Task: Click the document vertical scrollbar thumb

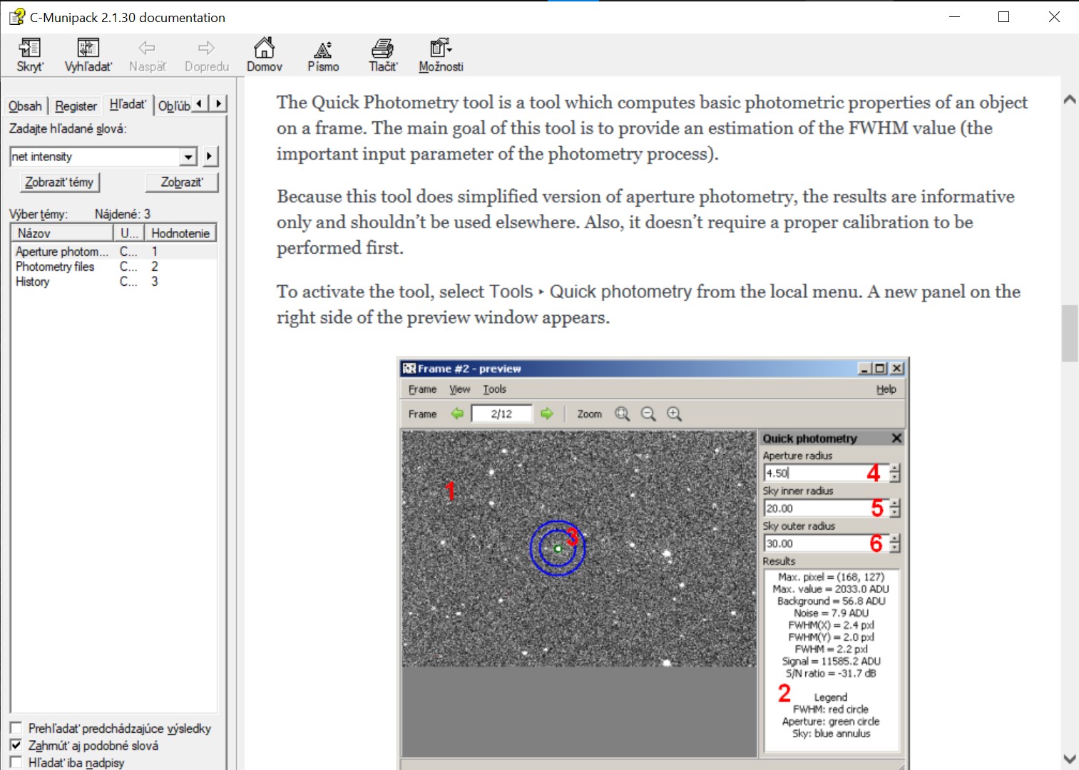Action: [1070, 334]
